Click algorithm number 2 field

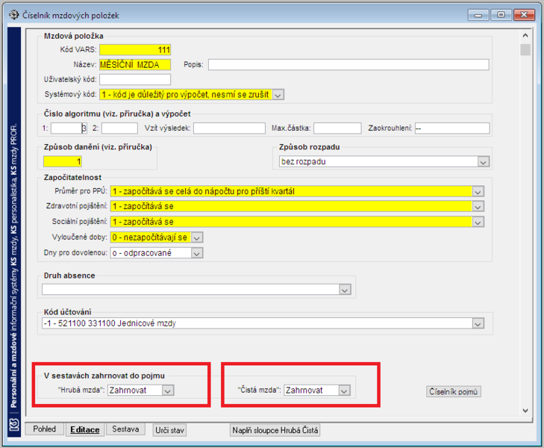pos(119,128)
